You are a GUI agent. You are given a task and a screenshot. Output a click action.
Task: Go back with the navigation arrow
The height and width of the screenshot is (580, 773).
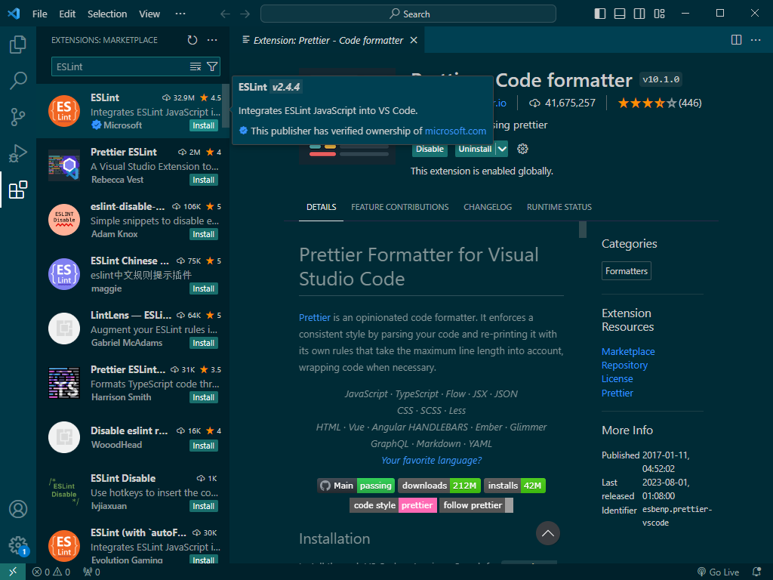[225, 14]
